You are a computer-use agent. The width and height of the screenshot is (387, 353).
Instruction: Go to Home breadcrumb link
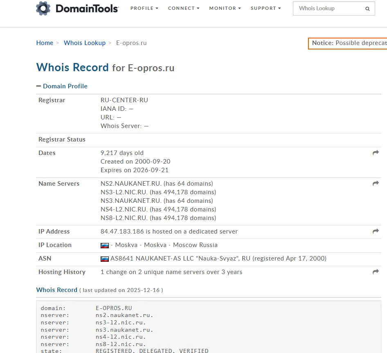pyautogui.click(x=45, y=43)
